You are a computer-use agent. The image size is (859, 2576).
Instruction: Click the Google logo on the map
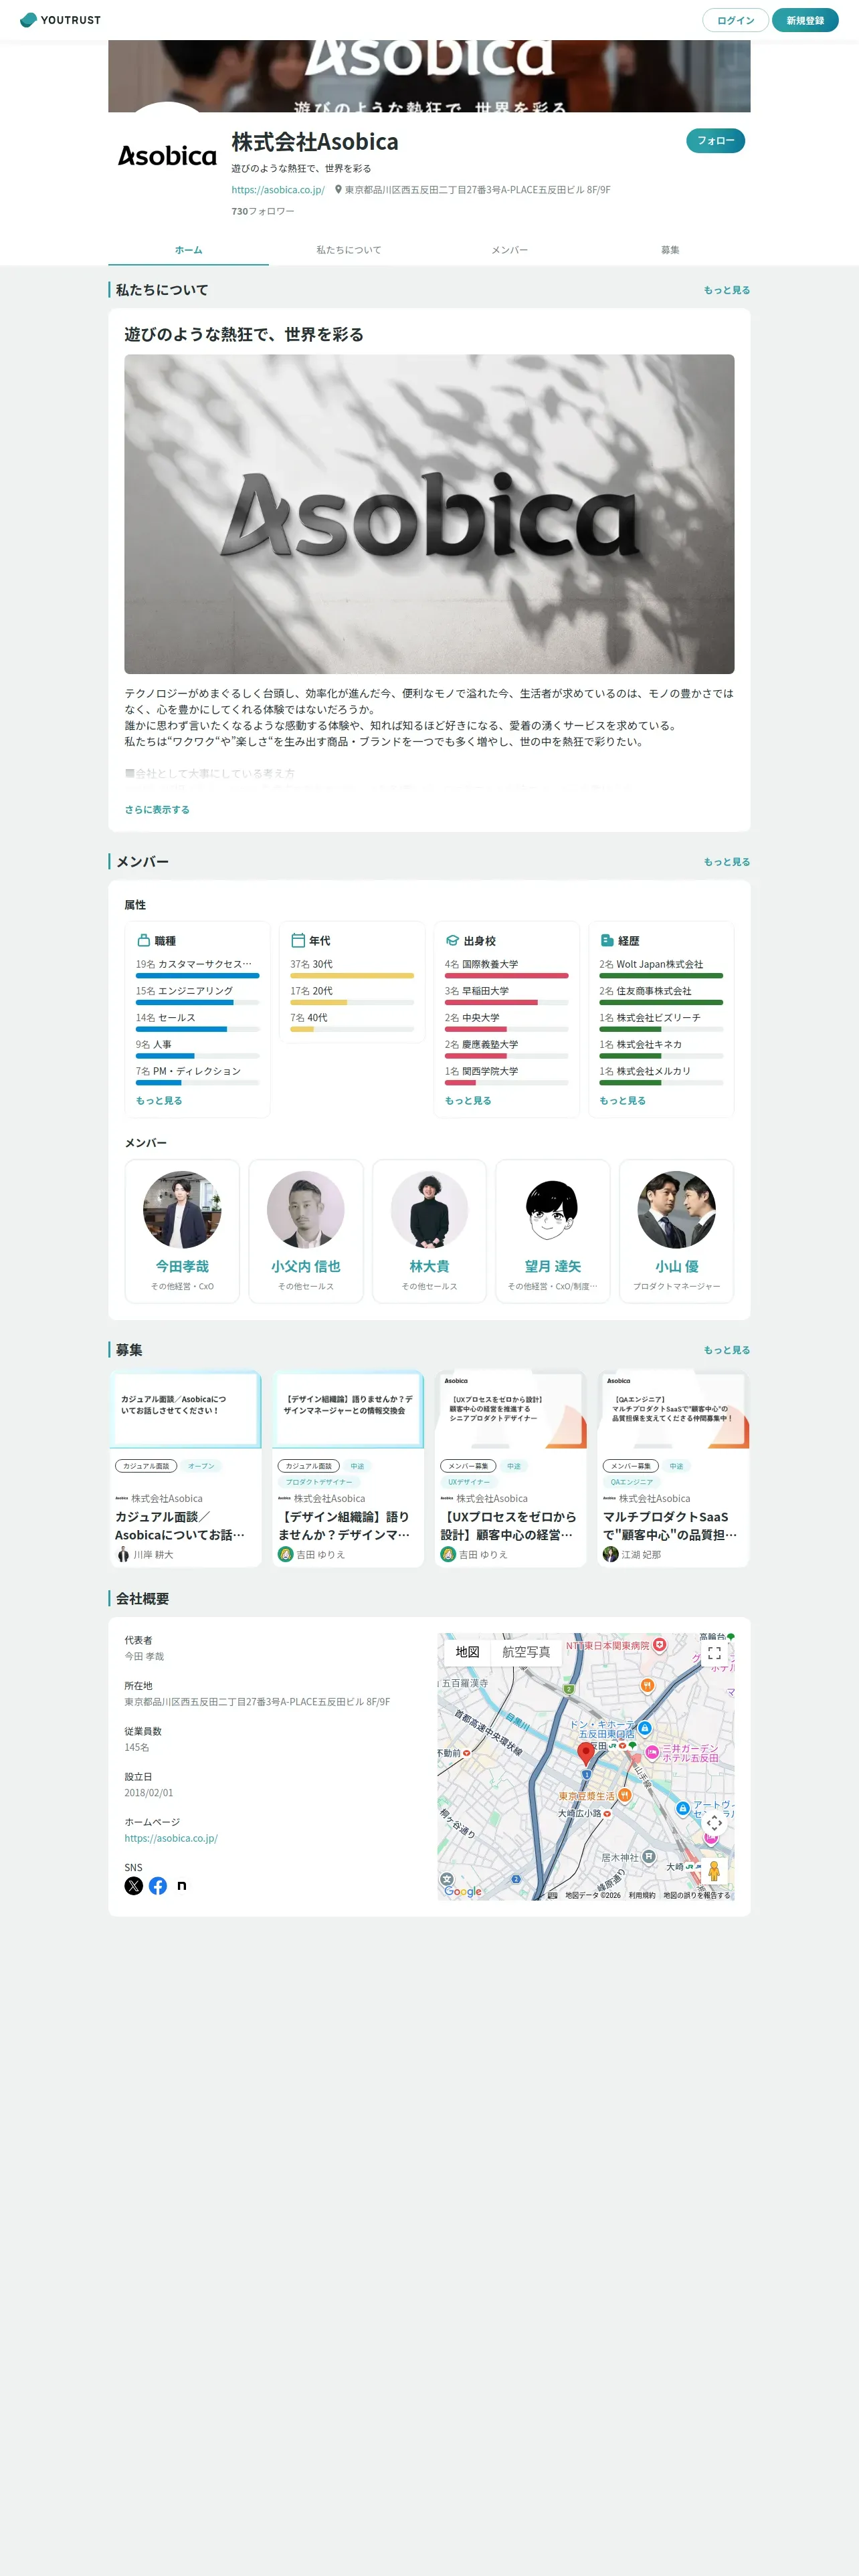pos(462,1891)
